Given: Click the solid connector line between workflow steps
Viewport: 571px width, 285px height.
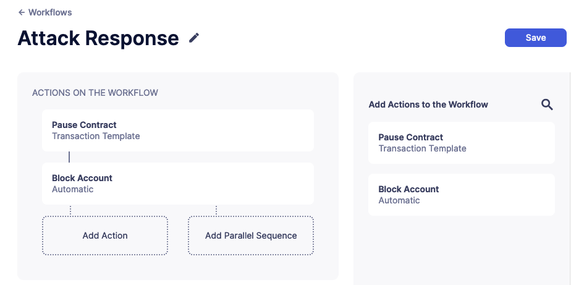Looking at the screenshot, I should [69, 157].
